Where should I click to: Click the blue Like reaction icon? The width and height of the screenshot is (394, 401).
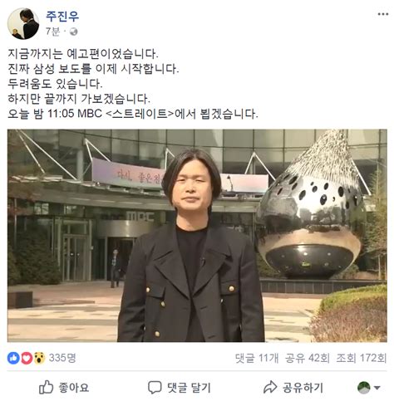13,358
